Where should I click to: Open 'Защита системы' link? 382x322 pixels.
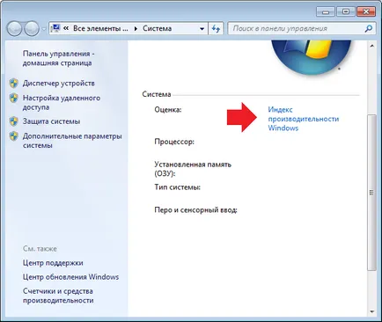click(51, 121)
